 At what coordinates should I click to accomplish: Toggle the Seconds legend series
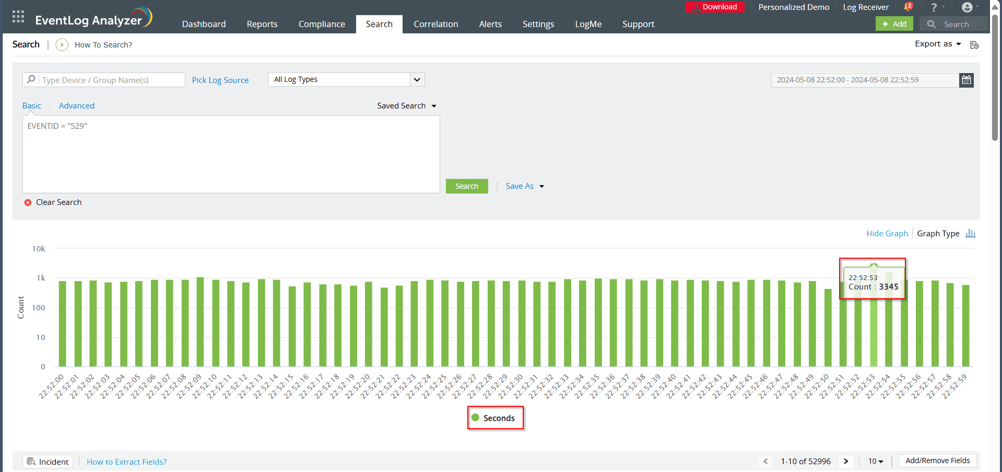[494, 418]
